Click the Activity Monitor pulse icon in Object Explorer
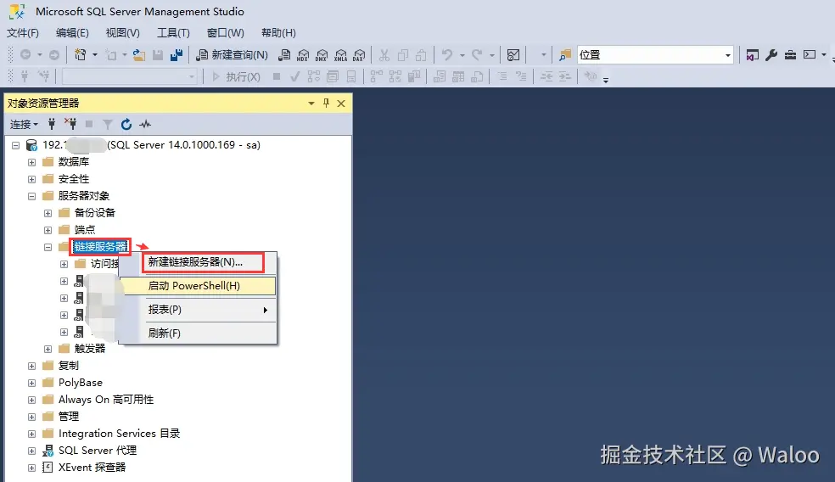Viewport: 835px width, 482px height. 145,124
